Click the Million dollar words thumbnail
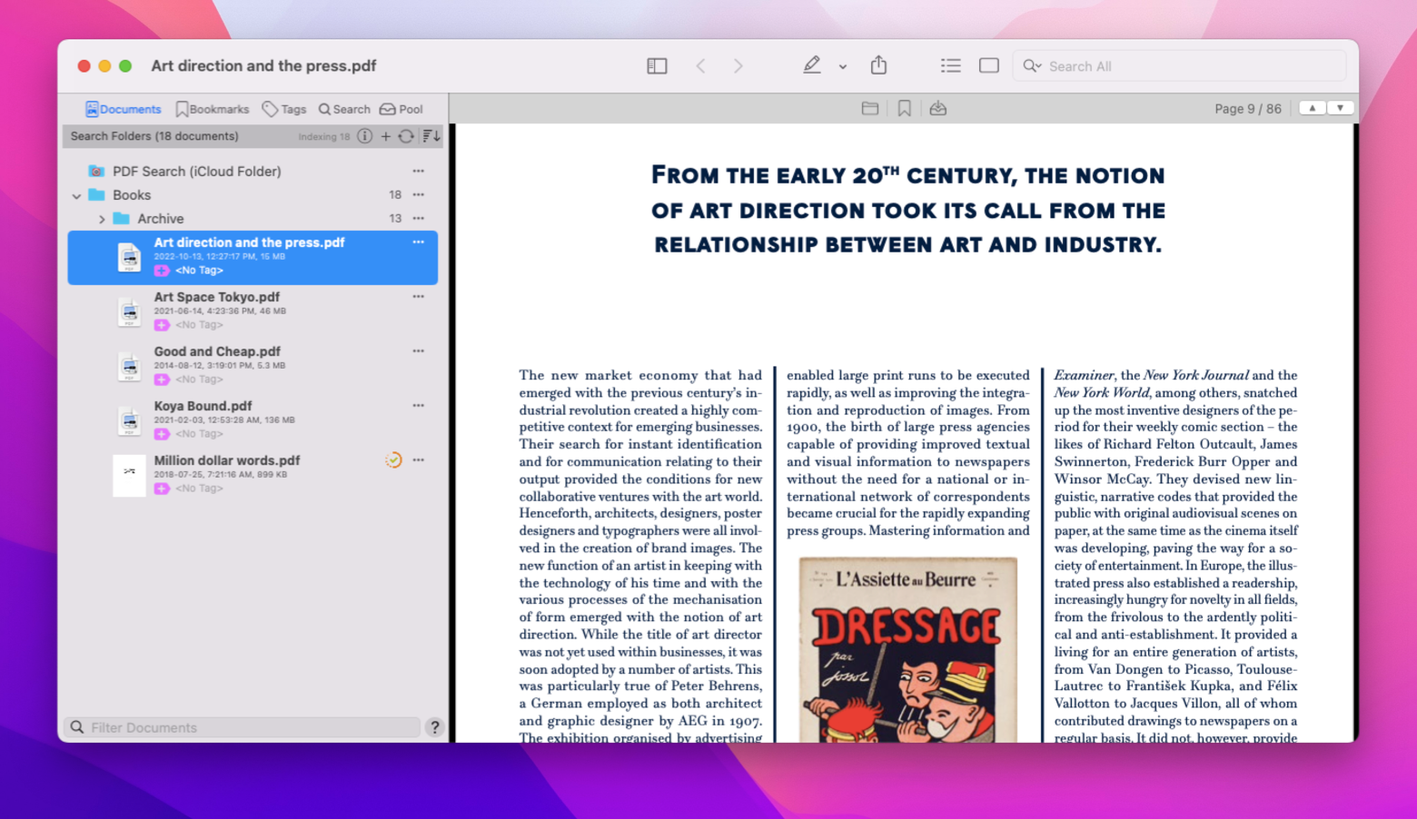Viewport: 1417px width, 819px height. tap(129, 475)
